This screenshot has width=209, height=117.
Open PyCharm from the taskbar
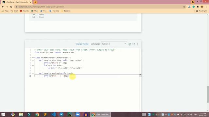click(x=70, y=114)
